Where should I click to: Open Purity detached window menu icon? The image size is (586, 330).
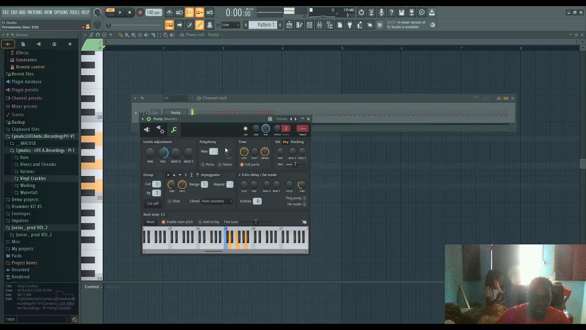[270, 119]
